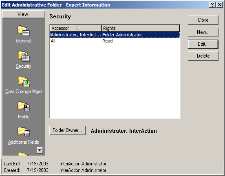Click the Close button
The image size is (225, 176).
[203, 20]
